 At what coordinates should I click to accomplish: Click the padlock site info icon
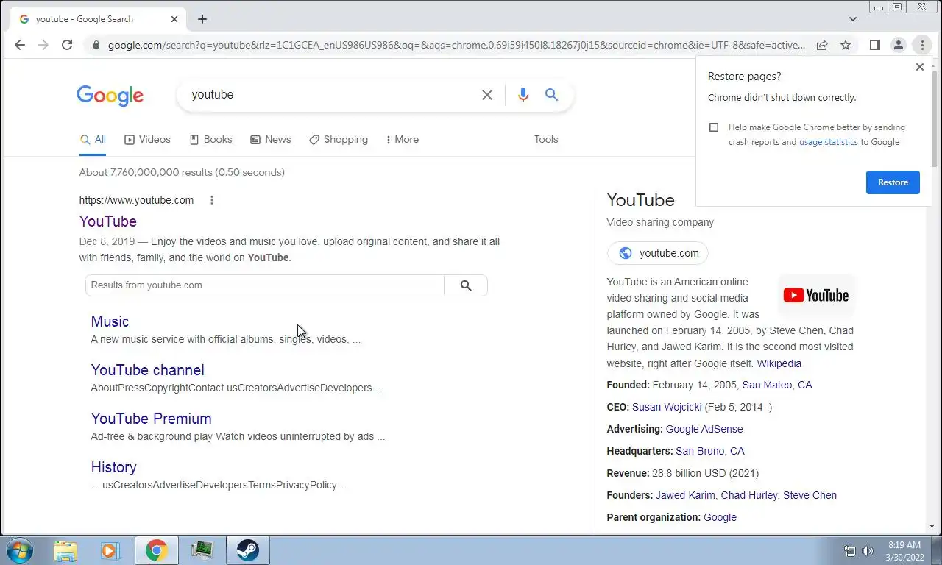96,45
